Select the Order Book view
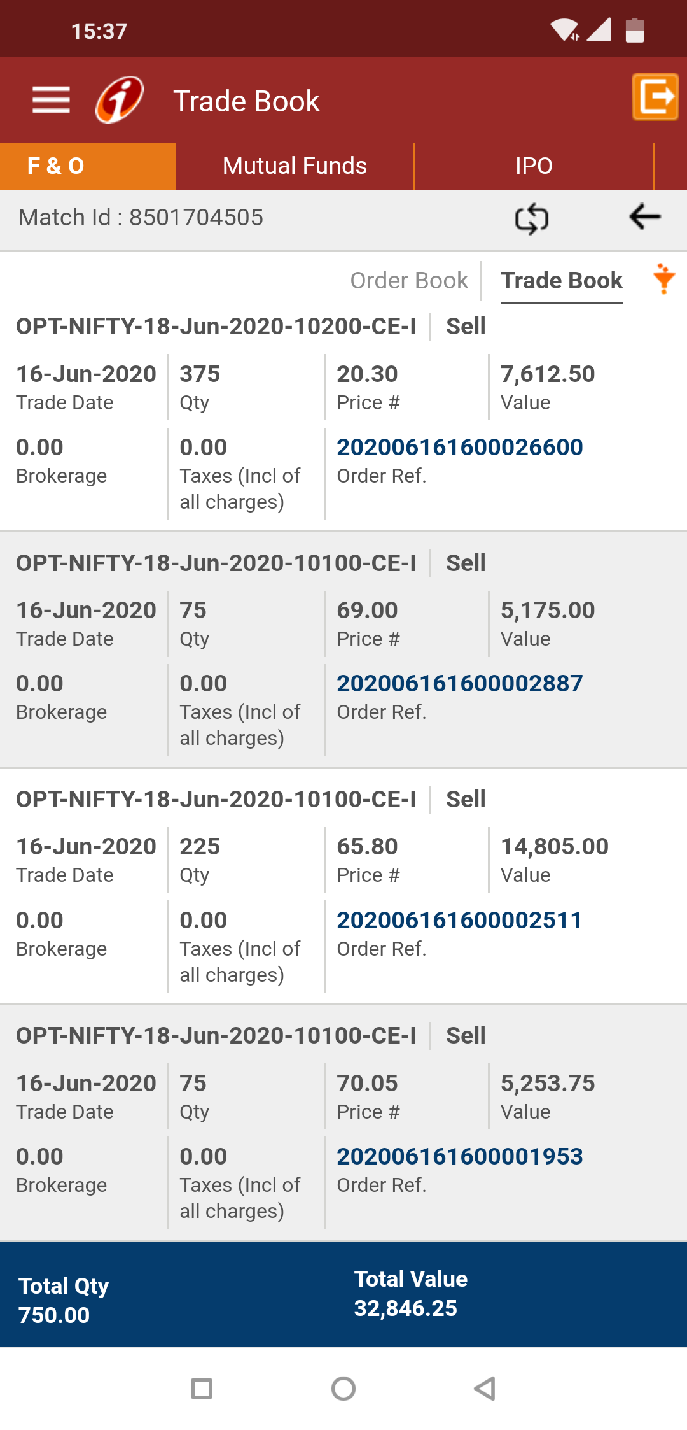The image size is (687, 1430). pos(409,281)
